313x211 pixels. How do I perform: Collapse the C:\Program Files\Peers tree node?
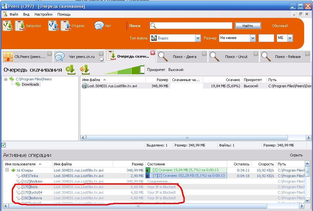pos(6,79)
